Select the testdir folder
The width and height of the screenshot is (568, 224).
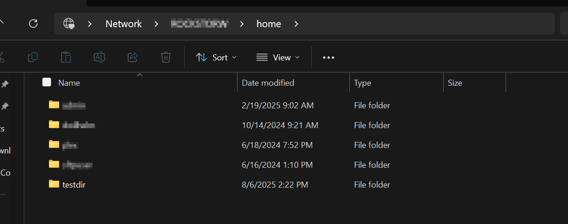point(74,185)
